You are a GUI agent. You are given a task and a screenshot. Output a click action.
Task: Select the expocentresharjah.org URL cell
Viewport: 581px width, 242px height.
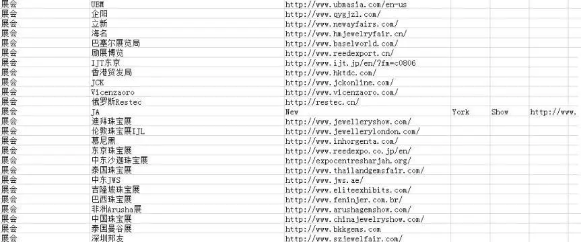pyautogui.click(x=368, y=160)
